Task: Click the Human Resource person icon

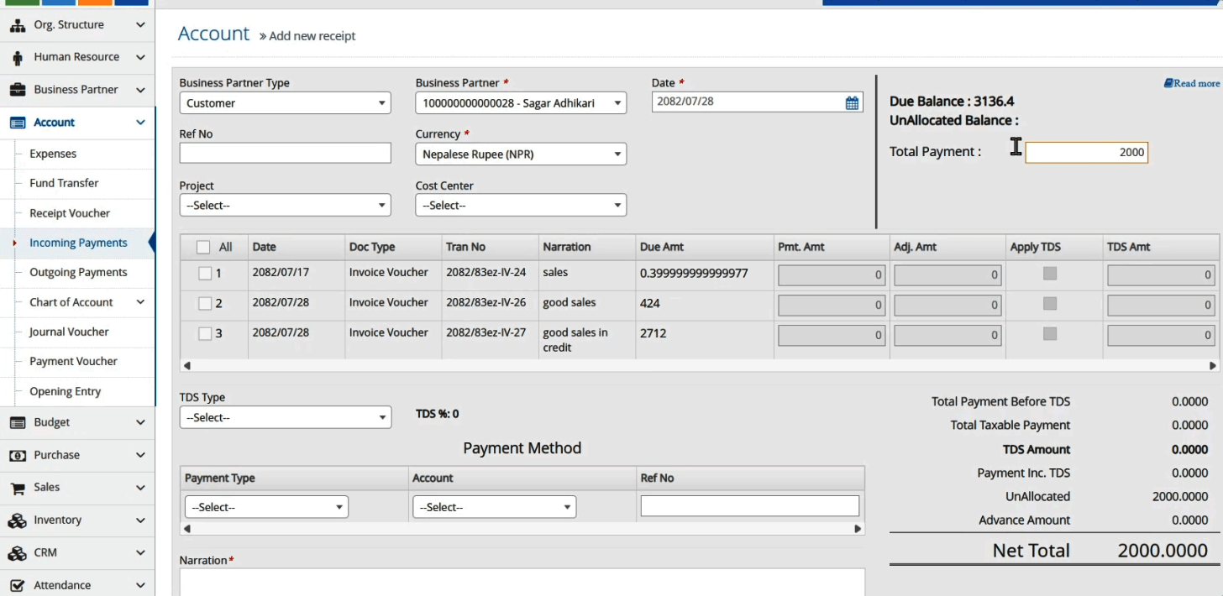Action: click(17, 58)
